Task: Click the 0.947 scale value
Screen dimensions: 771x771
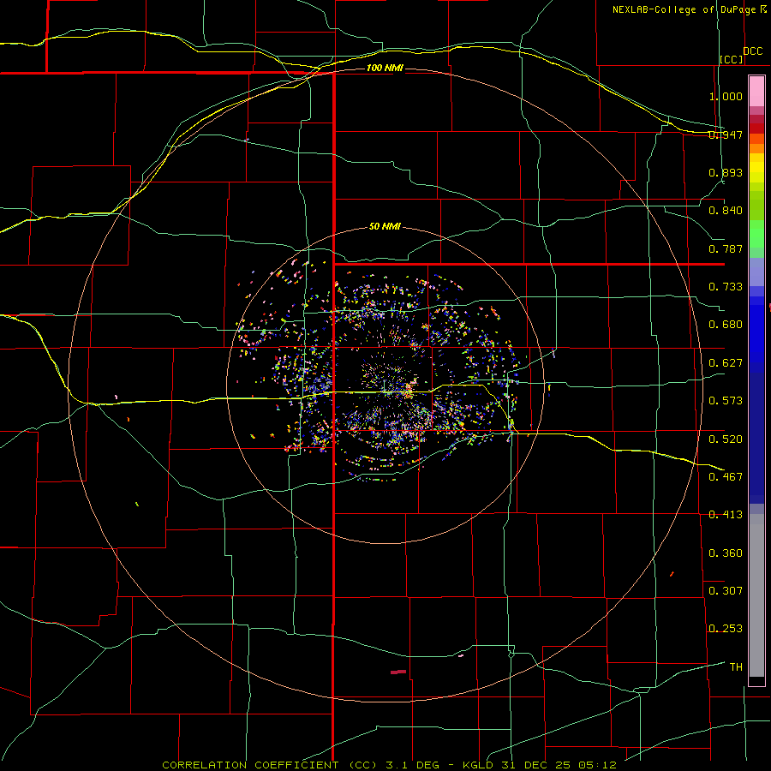Action: click(726, 134)
